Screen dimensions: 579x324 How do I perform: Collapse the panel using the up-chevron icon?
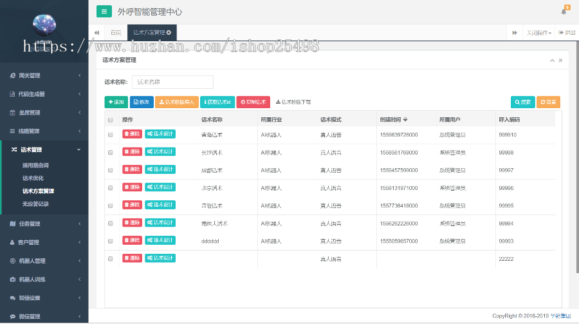click(552, 60)
